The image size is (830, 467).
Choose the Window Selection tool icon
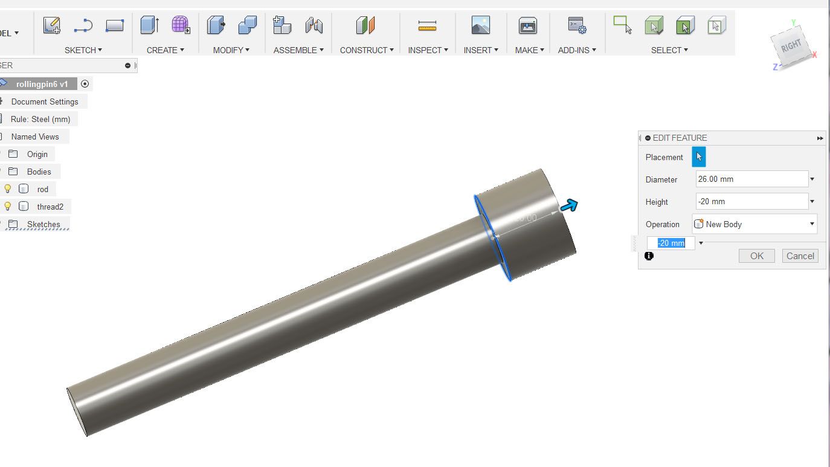(622, 25)
